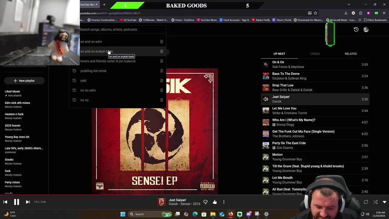The image size is (389, 219).
Task: Open the taskbar clock showing 2:36 AM
Action: pyautogui.click(x=379, y=214)
